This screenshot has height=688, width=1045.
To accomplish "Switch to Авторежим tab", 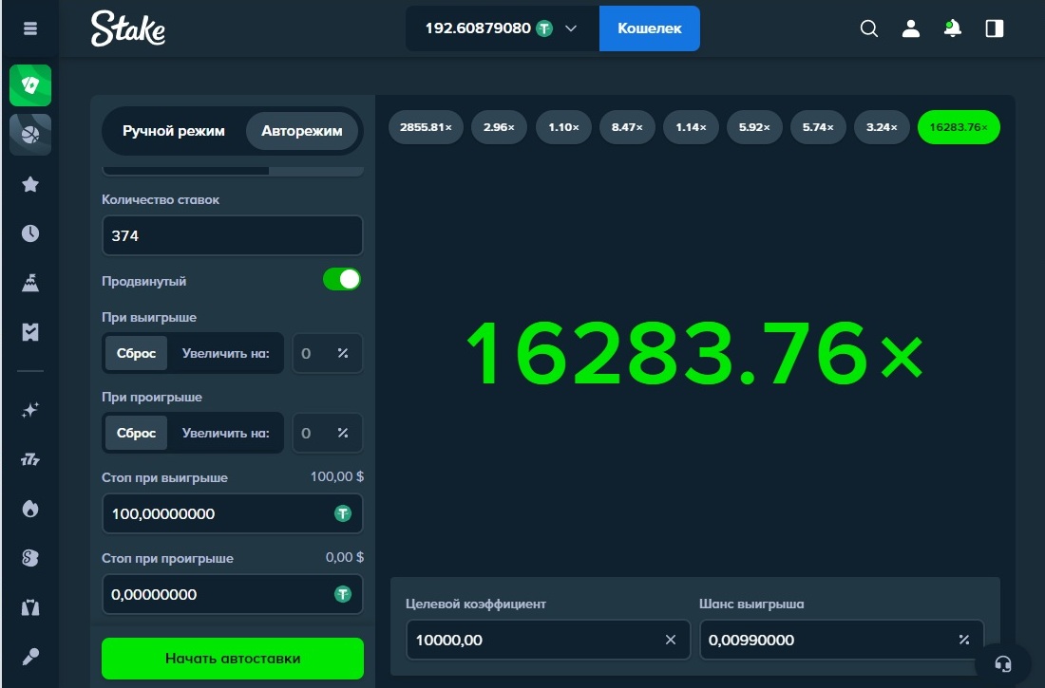I will tap(302, 131).
